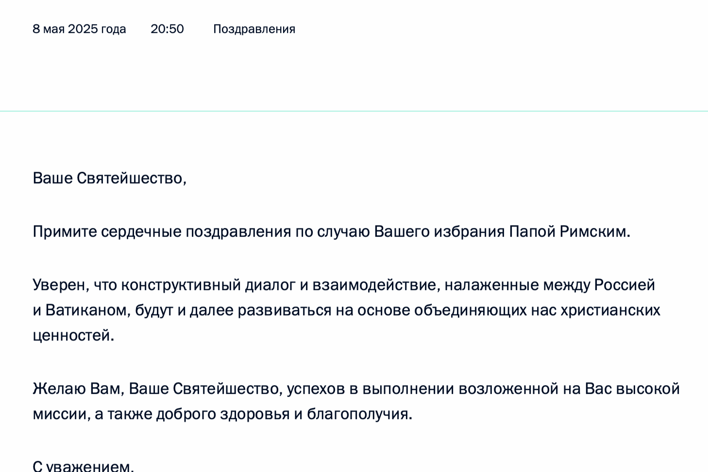Click the words Папой Римским
708x472 pixels.
point(568,232)
